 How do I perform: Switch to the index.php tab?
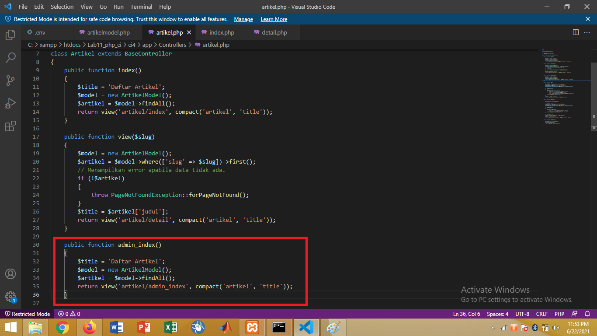tap(221, 32)
